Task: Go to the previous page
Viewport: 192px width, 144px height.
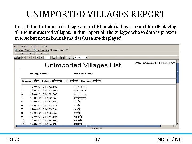Action: (33, 58)
